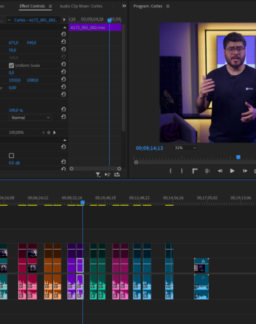Expand the Cortes - A172_001_002 clip selector
256x324 pixels.
point(9,20)
